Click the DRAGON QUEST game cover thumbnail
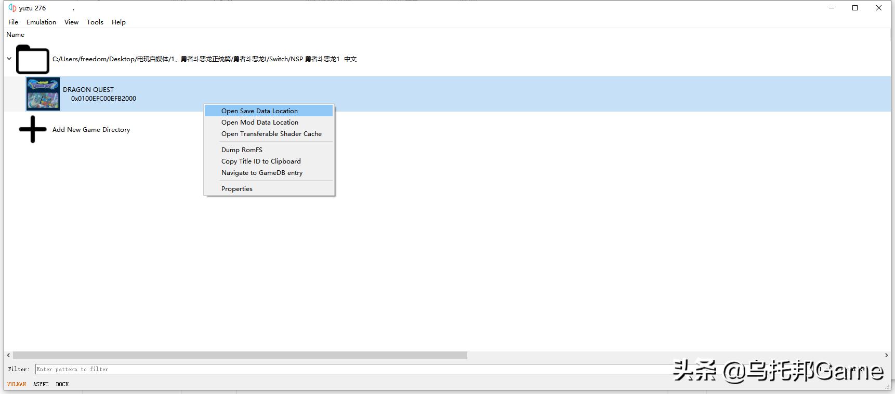Image resolution: width=895 pixels, height=394 pixels. click(43, 94)
